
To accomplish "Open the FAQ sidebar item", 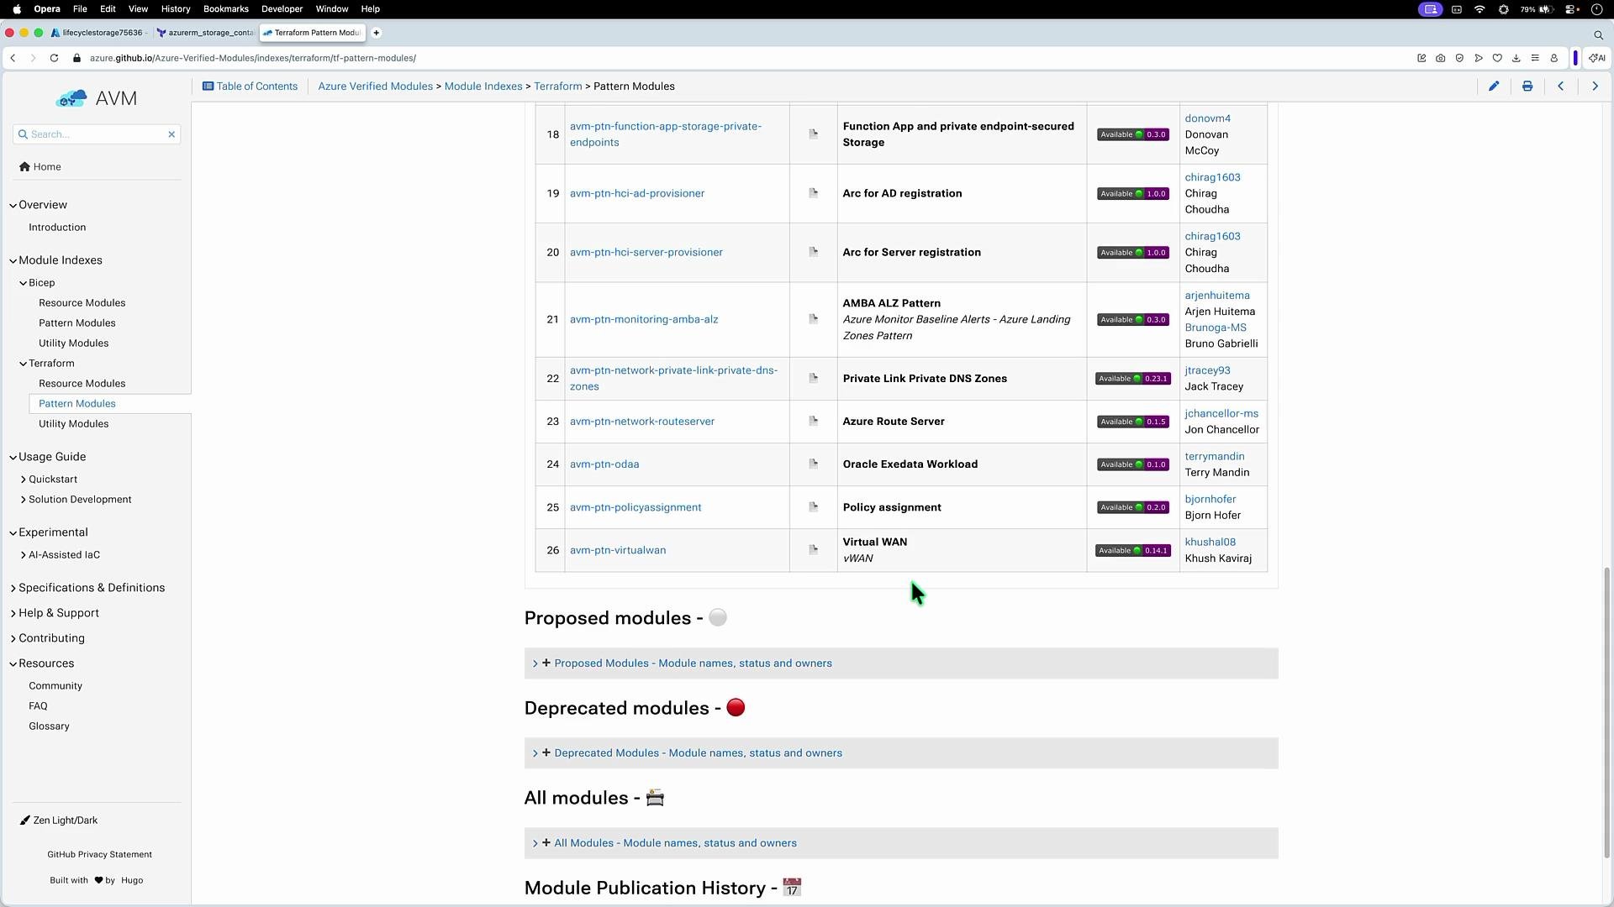I will pyautogui.click(x=38, y=706).
